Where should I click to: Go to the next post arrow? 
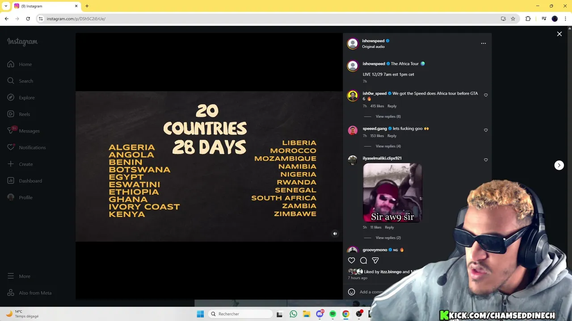point(559,165)
